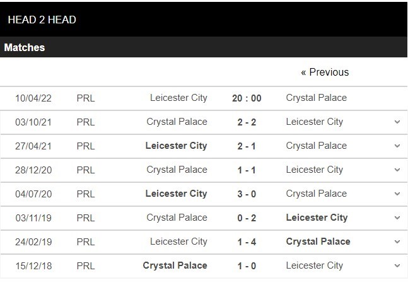The width and height of the screenshot is (408, 285).
Task: Open Leicester City in the 10/04/22 fixture
Action: click(x=178, y=98)
